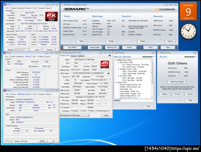Click the Validate button in CPU-Z
The width and height of the screenshot is (201, 152).
[42, 141]
